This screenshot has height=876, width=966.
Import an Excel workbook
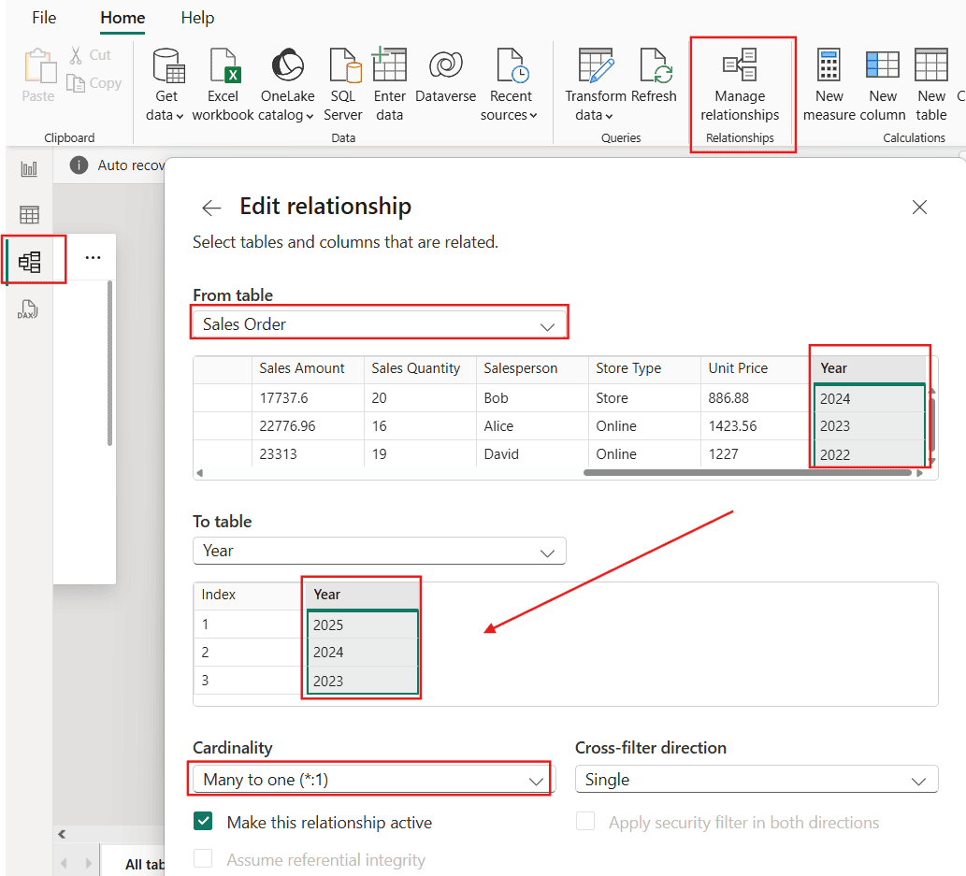tap(223, 84)
